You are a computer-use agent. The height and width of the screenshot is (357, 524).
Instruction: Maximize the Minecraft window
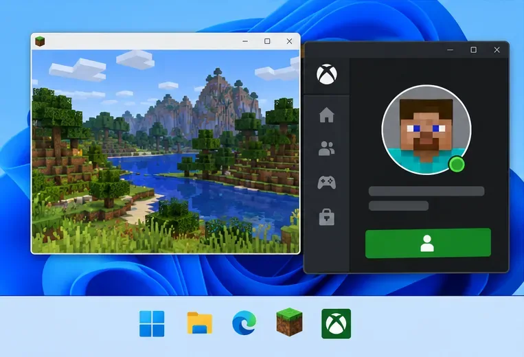click(x=267, y=41)
